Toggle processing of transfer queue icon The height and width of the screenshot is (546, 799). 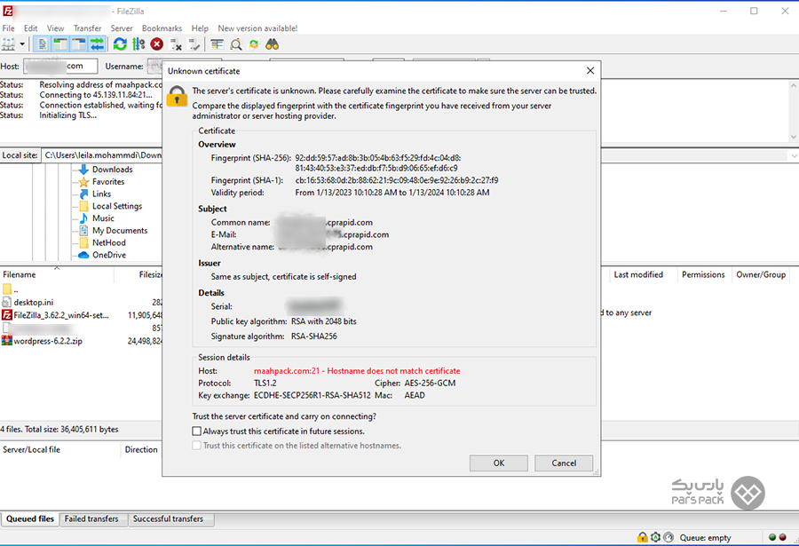point(138,45)
